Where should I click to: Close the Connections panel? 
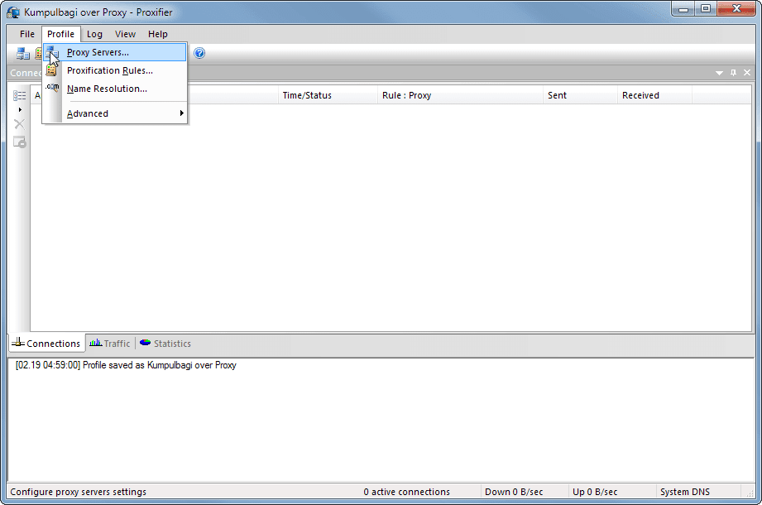tap(747, 73)
